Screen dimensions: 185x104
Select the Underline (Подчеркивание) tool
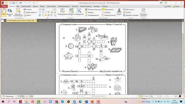click(x=92, y=15)
